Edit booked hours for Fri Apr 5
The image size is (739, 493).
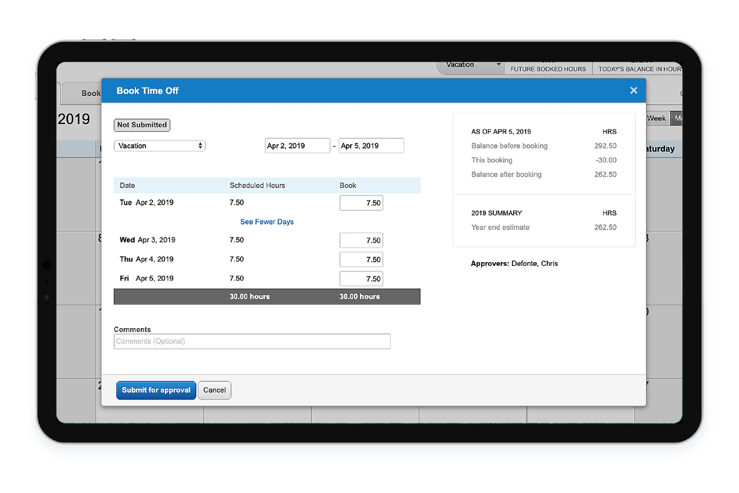point(361,279)
